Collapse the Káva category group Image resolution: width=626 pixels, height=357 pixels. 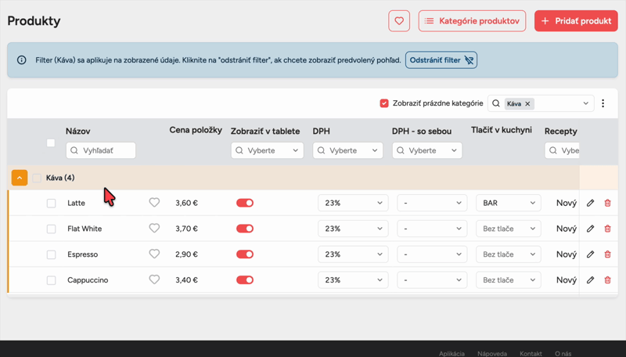(x=20, y=178)
